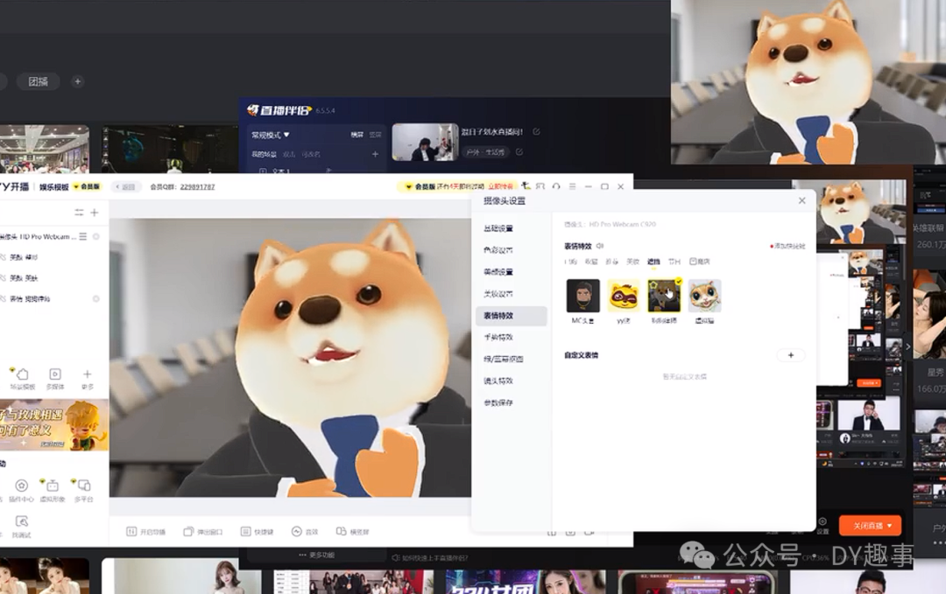Open 快捷键 shortcuts button
The height and width of the screenshot is (594, 946).
tap(257, 531)
